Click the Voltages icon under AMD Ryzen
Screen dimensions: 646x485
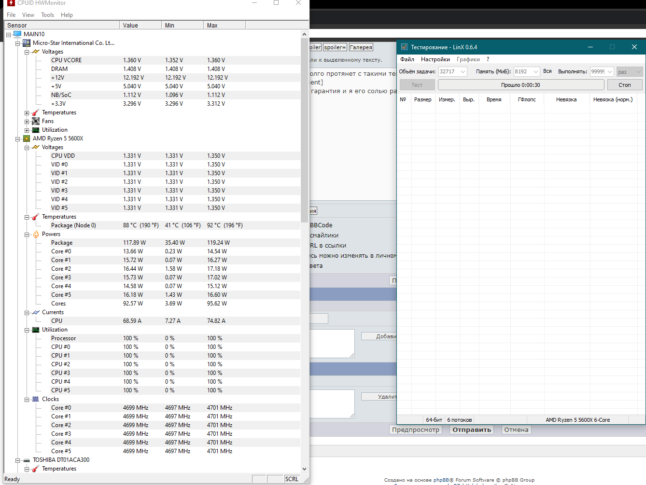click(36, 147)
